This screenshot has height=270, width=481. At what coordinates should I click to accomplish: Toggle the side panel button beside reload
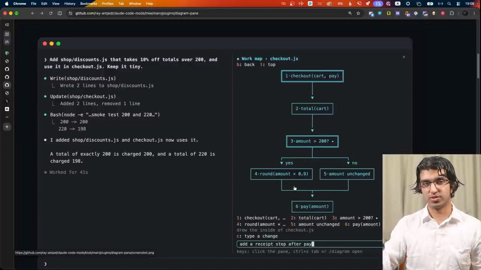point(60,13)
